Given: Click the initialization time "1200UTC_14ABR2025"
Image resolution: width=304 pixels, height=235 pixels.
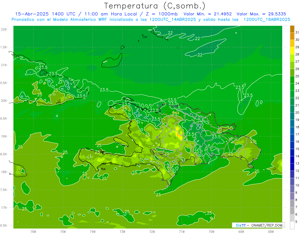Looking at the screenshot, I should [172, 20].
